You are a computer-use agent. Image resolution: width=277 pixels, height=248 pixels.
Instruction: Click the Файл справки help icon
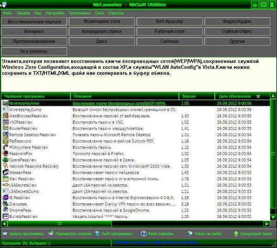[x=144, y=234]
